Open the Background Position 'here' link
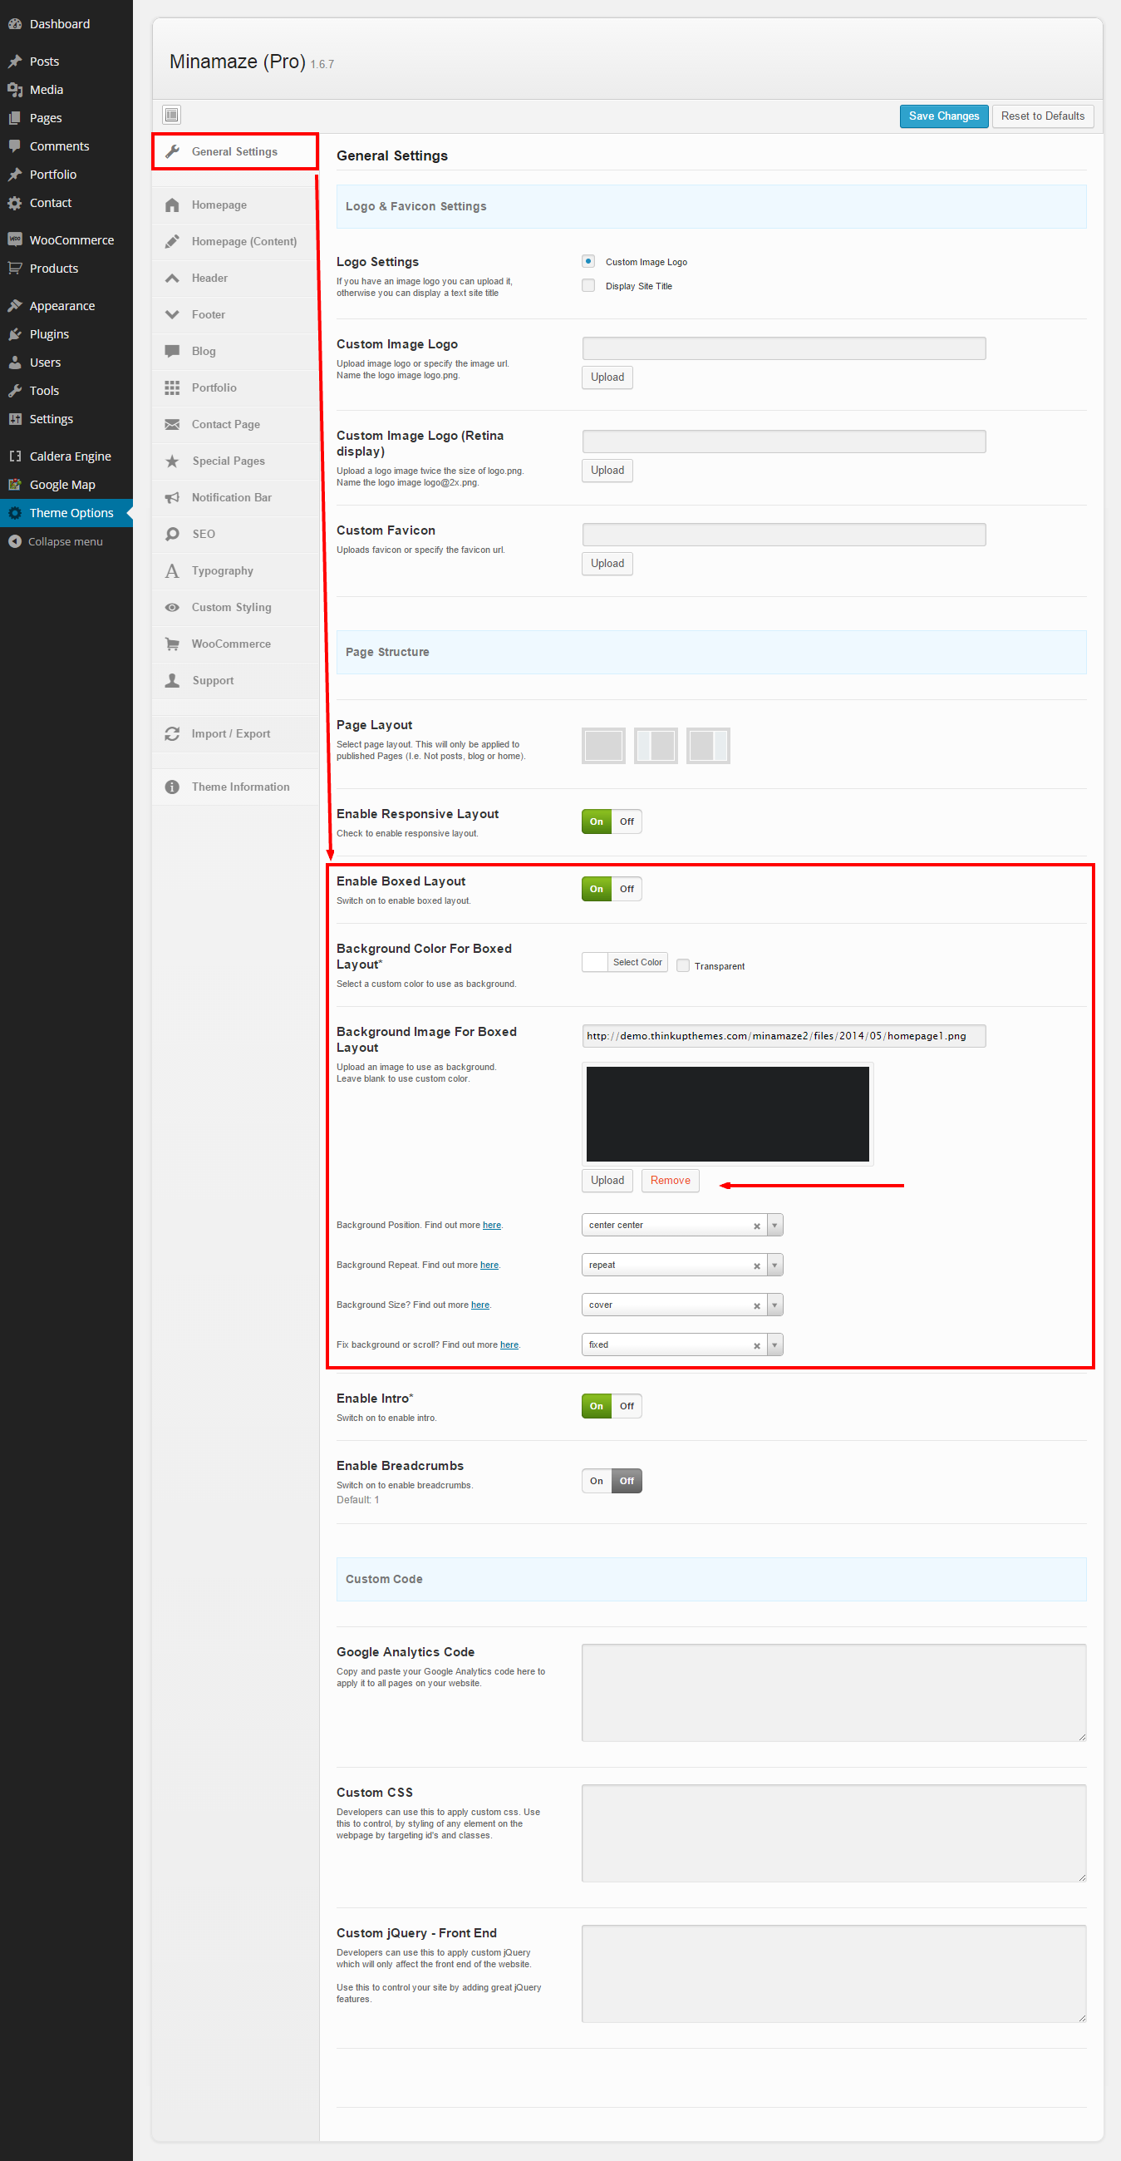This screenshot has width=1121, height=2161. [x=491, y=1225]
